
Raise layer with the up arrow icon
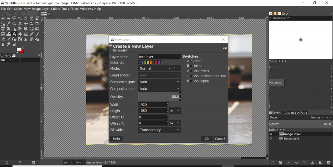[288, 162]
